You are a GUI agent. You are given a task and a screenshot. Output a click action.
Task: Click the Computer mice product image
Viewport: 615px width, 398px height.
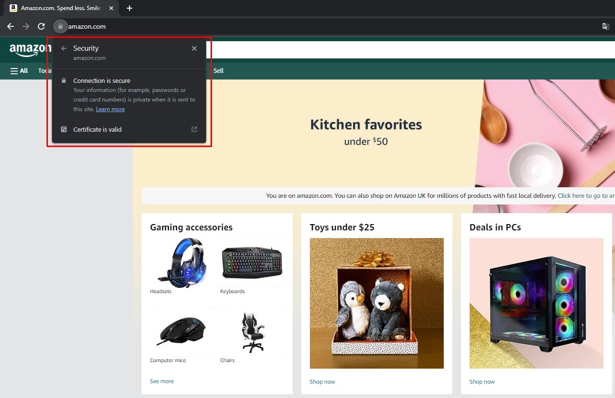pos(182,331)
